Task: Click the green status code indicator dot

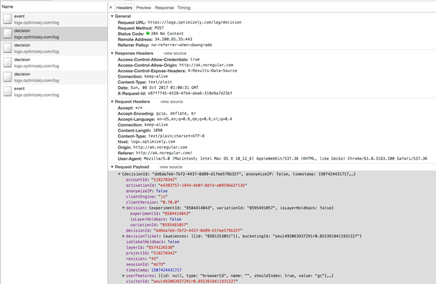Action: (x=148, y=33)
